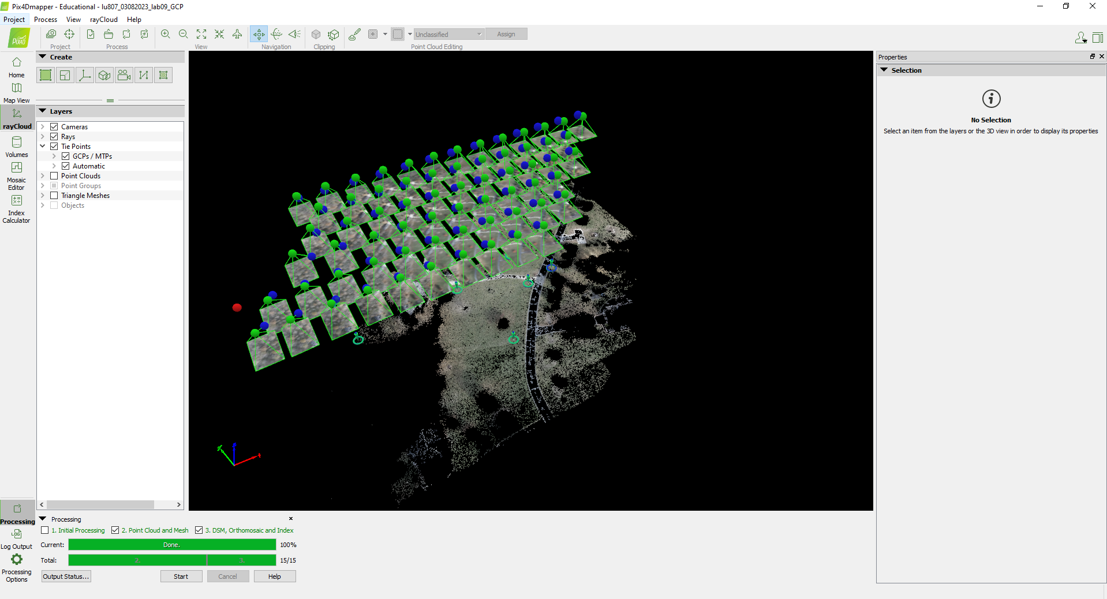The height and width of the screenshot is (599, 1107).
Task: Open the View menu
Action: click(x=73, y=20)
